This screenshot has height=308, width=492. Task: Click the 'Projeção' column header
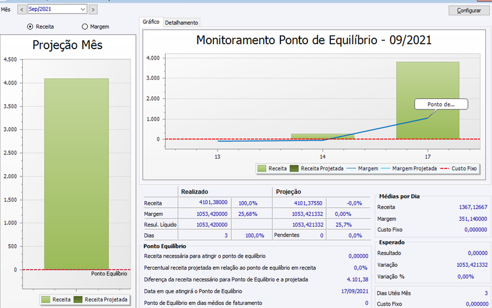coord(288,192)
